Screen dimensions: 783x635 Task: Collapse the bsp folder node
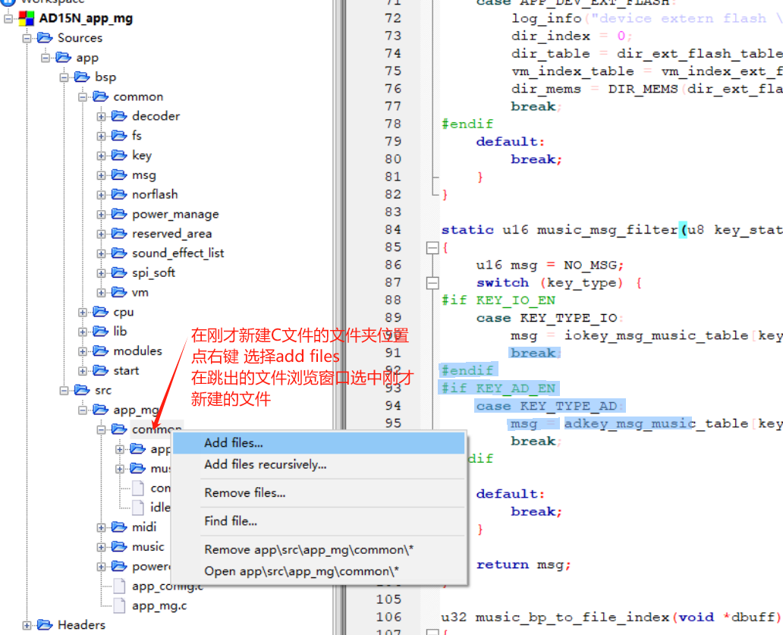point(64,77)
